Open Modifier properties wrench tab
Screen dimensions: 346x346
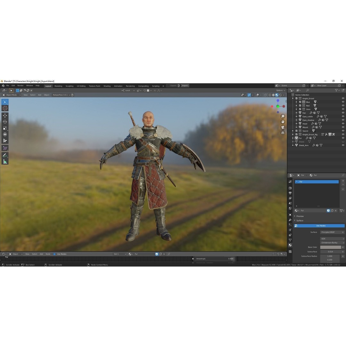[x=290, y=220]
